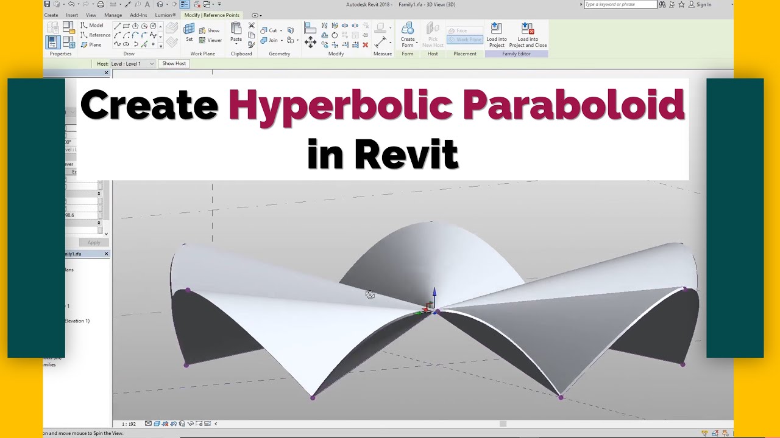780x438 pixels.
Task: Click the horizontal view scrollbar thumb
Action: [503, 423]
